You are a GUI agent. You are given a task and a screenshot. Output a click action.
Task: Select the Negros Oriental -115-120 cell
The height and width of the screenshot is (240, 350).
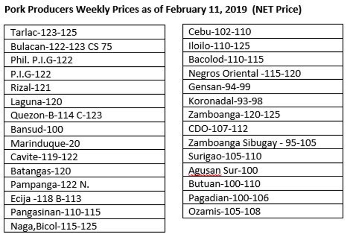pyautogui.click(x=245, y=74)
